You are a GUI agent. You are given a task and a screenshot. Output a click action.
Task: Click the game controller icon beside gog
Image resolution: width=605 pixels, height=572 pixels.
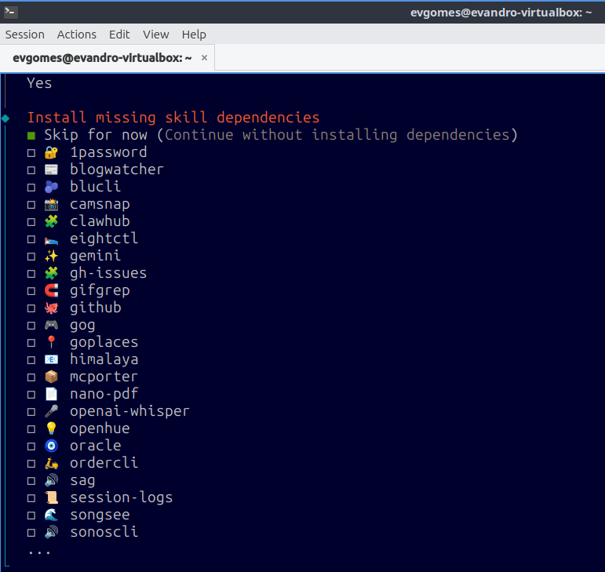51,325
